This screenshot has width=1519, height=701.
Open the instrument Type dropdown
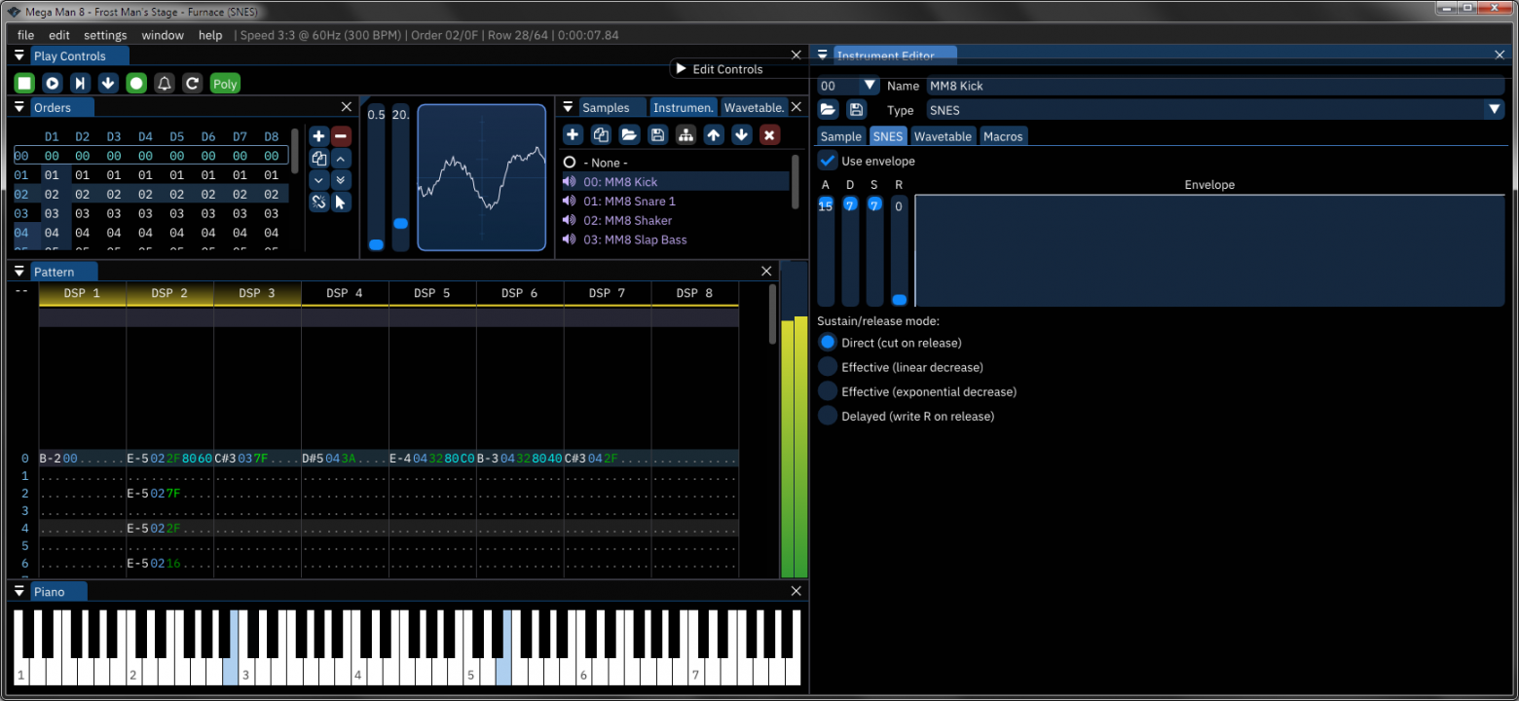pos(1495,110)
